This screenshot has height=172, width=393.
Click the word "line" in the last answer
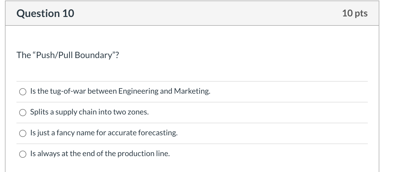(x=163, y=154)
